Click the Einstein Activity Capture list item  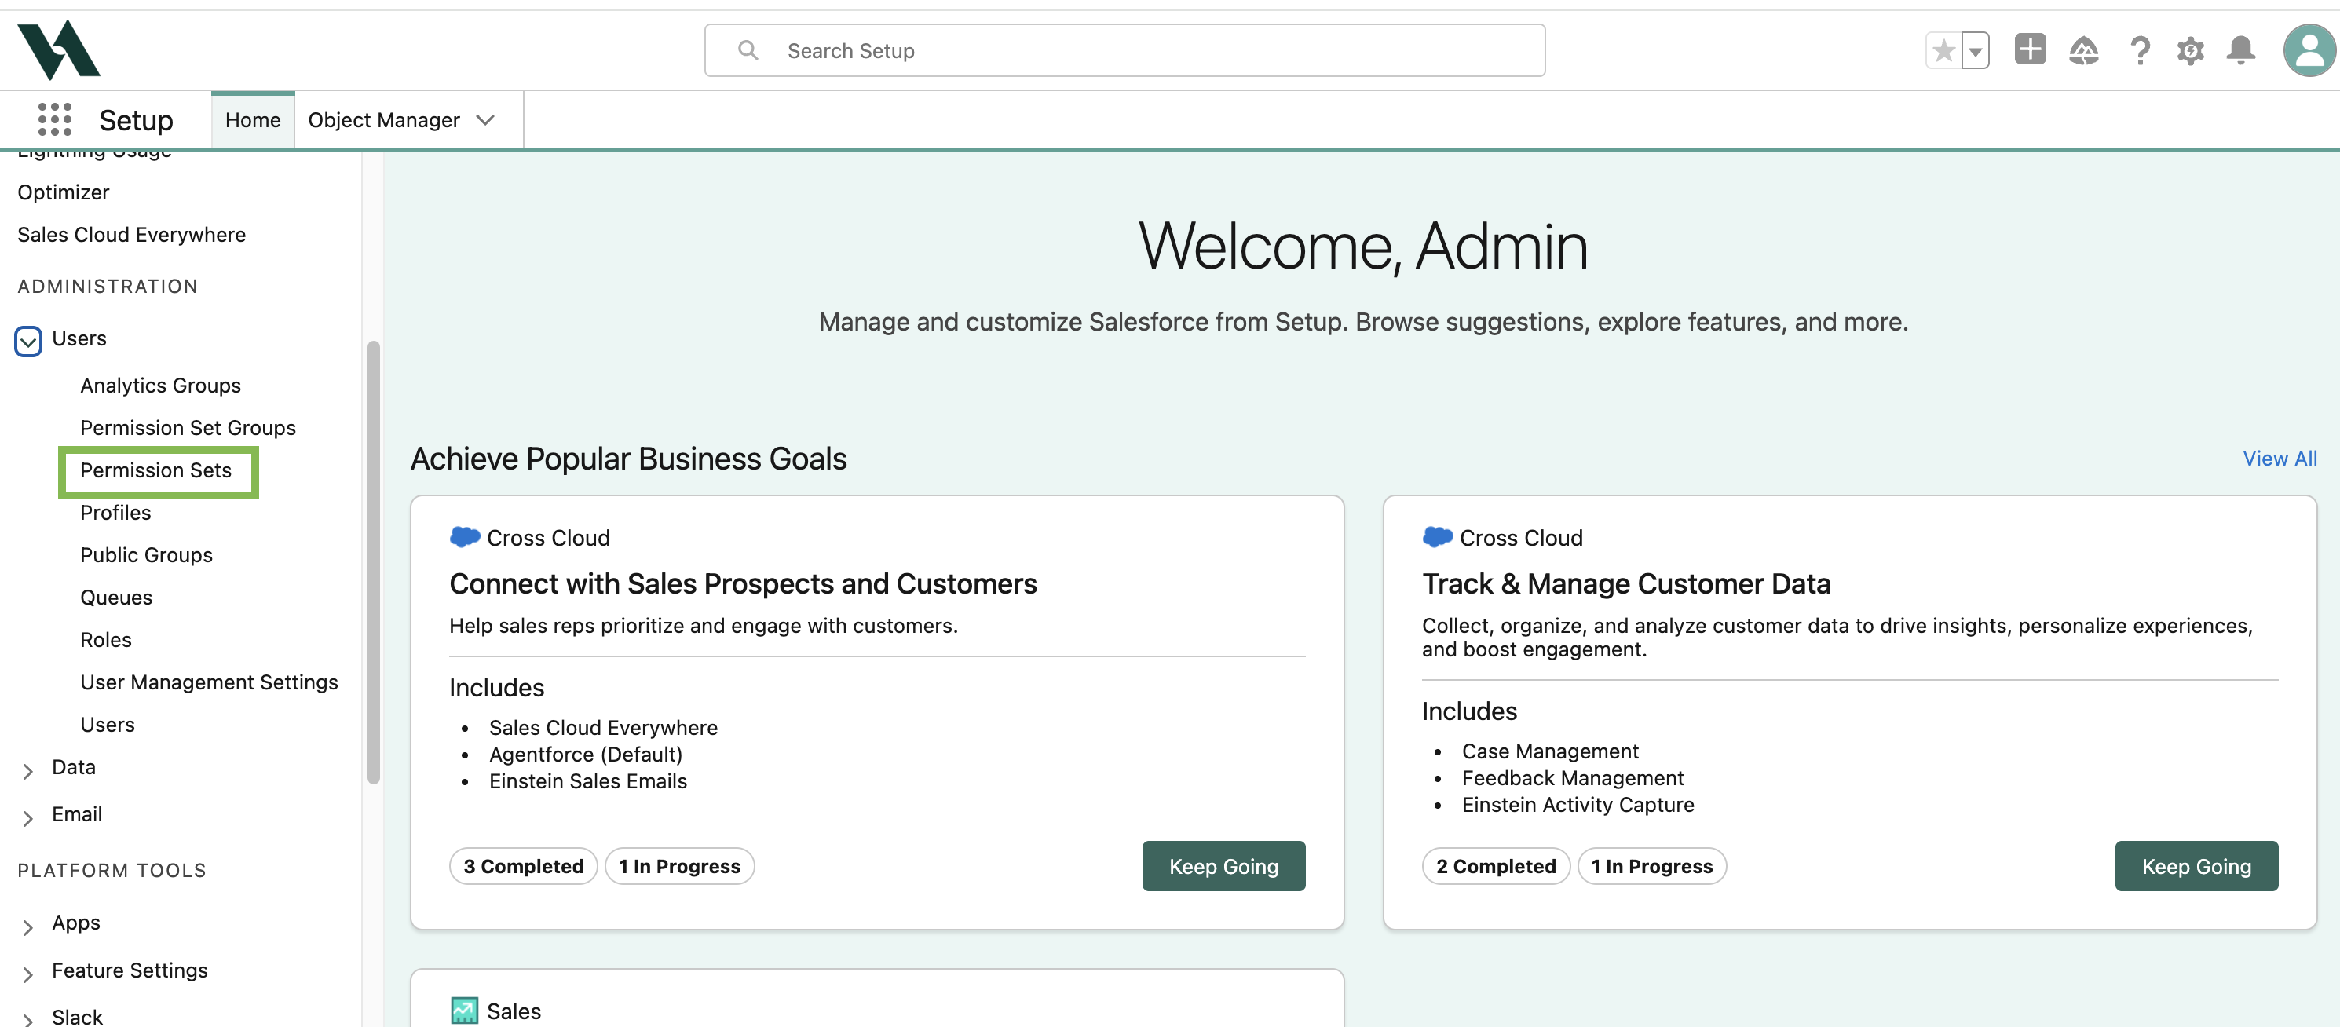[1578, 805]
